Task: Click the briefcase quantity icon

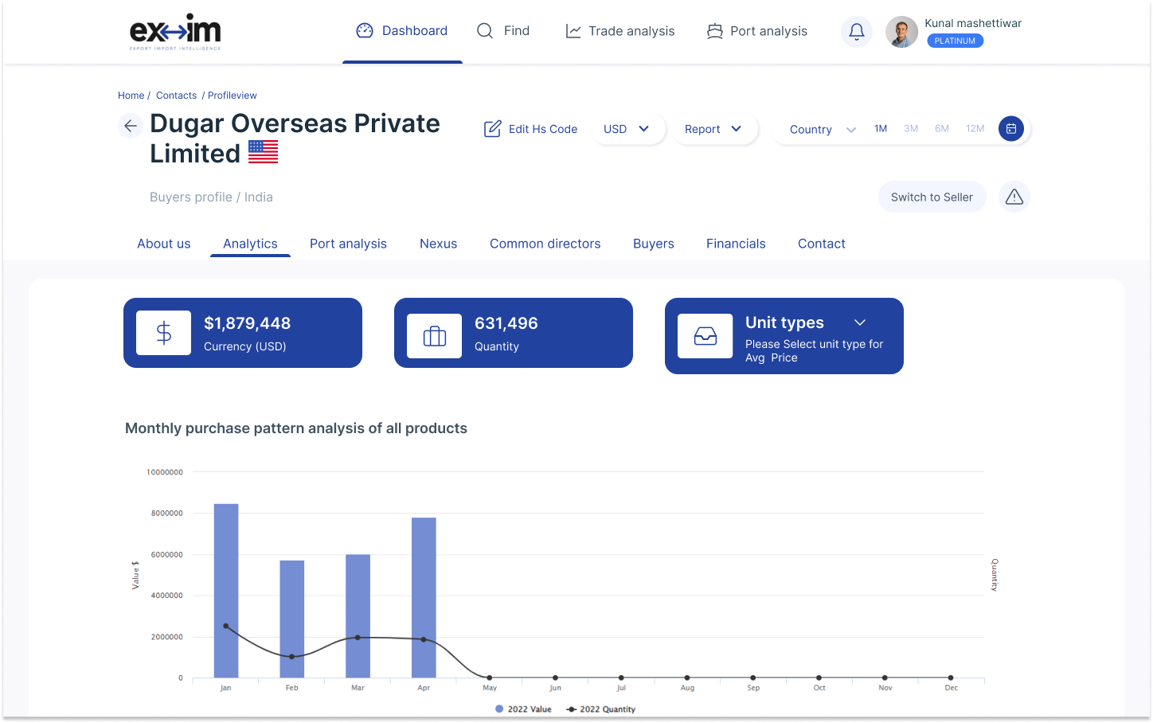Action: tap(434, 336)
